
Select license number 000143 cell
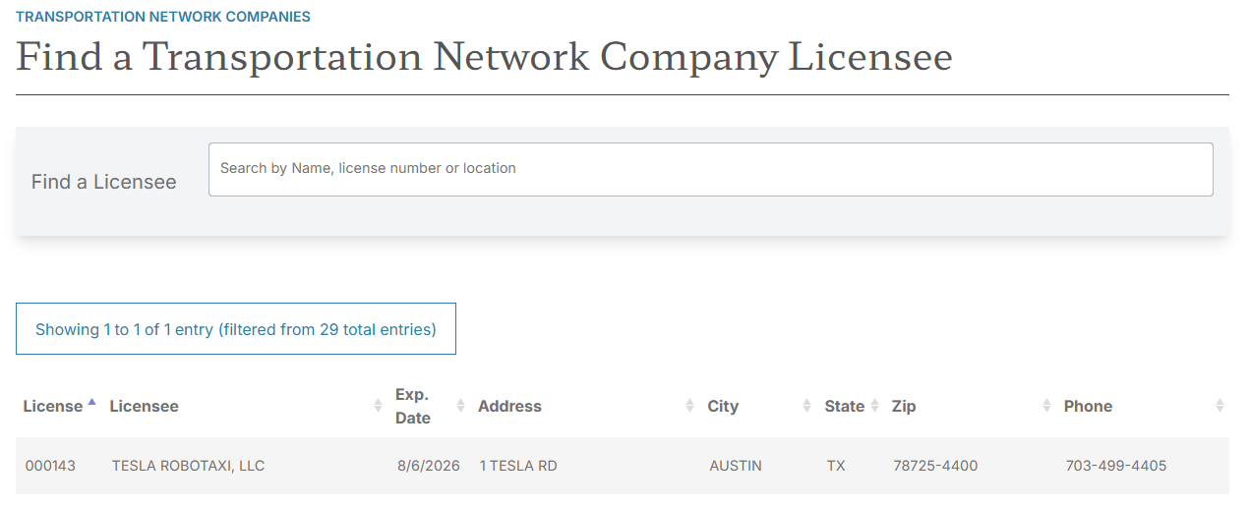tap(50, 466)
